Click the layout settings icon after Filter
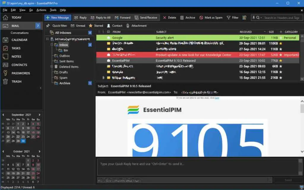304x190 pixels. coord(244,17)
